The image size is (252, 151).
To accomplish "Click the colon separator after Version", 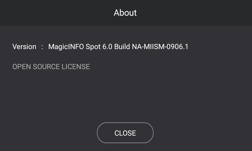I will click(42, 47).
